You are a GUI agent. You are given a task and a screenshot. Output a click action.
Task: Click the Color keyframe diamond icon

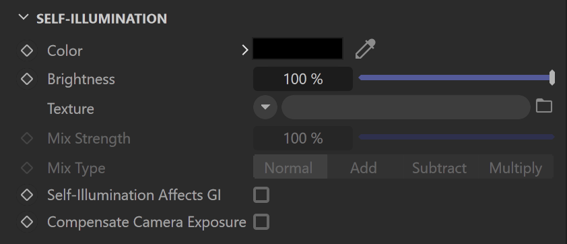pos(27,51)
